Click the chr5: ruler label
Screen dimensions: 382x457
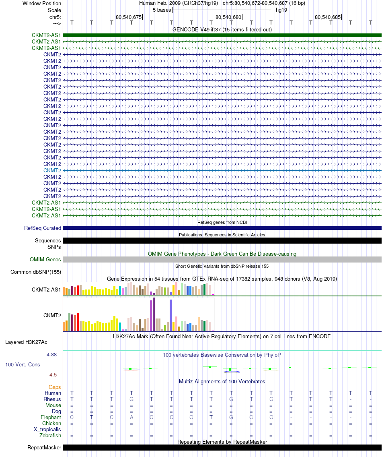tap(55, 17)
